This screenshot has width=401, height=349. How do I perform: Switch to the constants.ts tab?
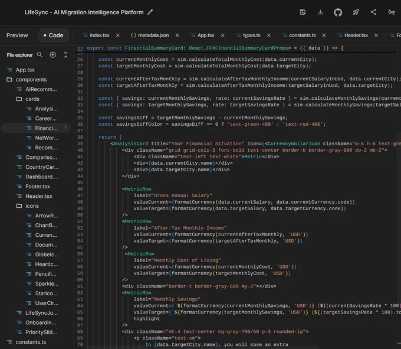[303, 35]
